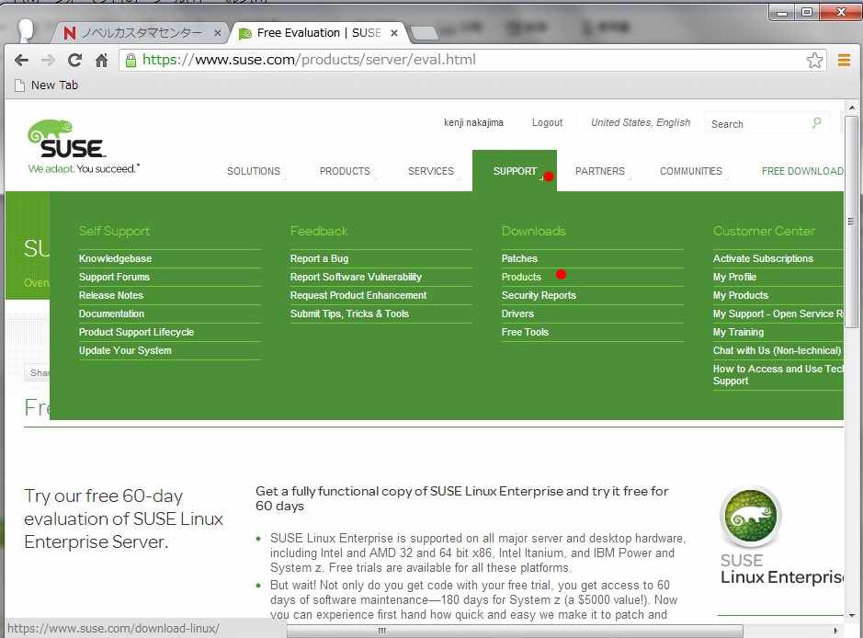Open Patches under Downloads
The image size is (863, 638).
519,258
